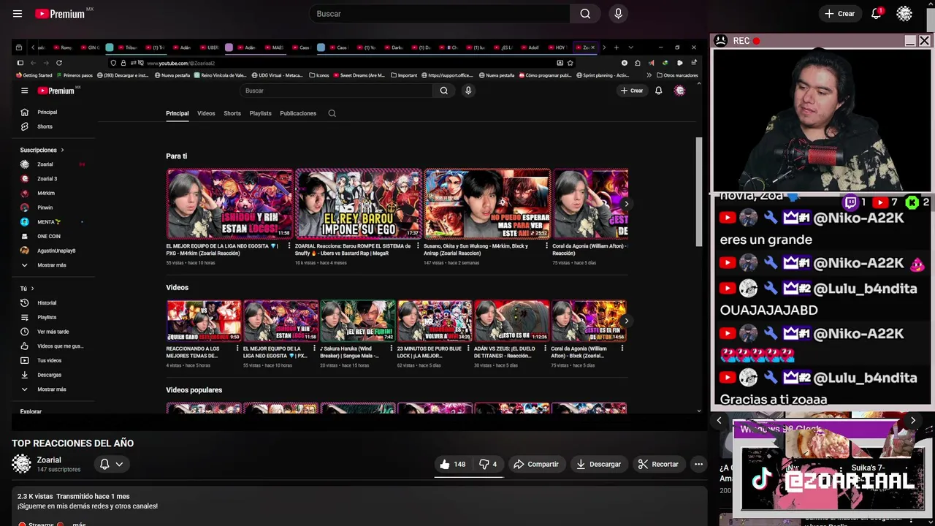Clip the video with Recortar
935x526 pixels.
click(658, 464)
